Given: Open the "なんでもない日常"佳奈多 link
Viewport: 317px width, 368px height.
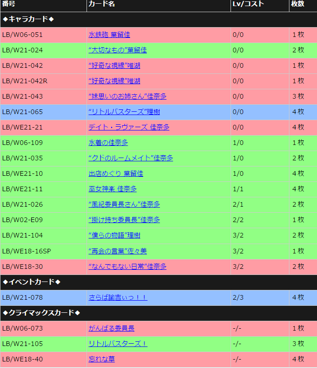Looking at the screenshot, I should point(128,267).
